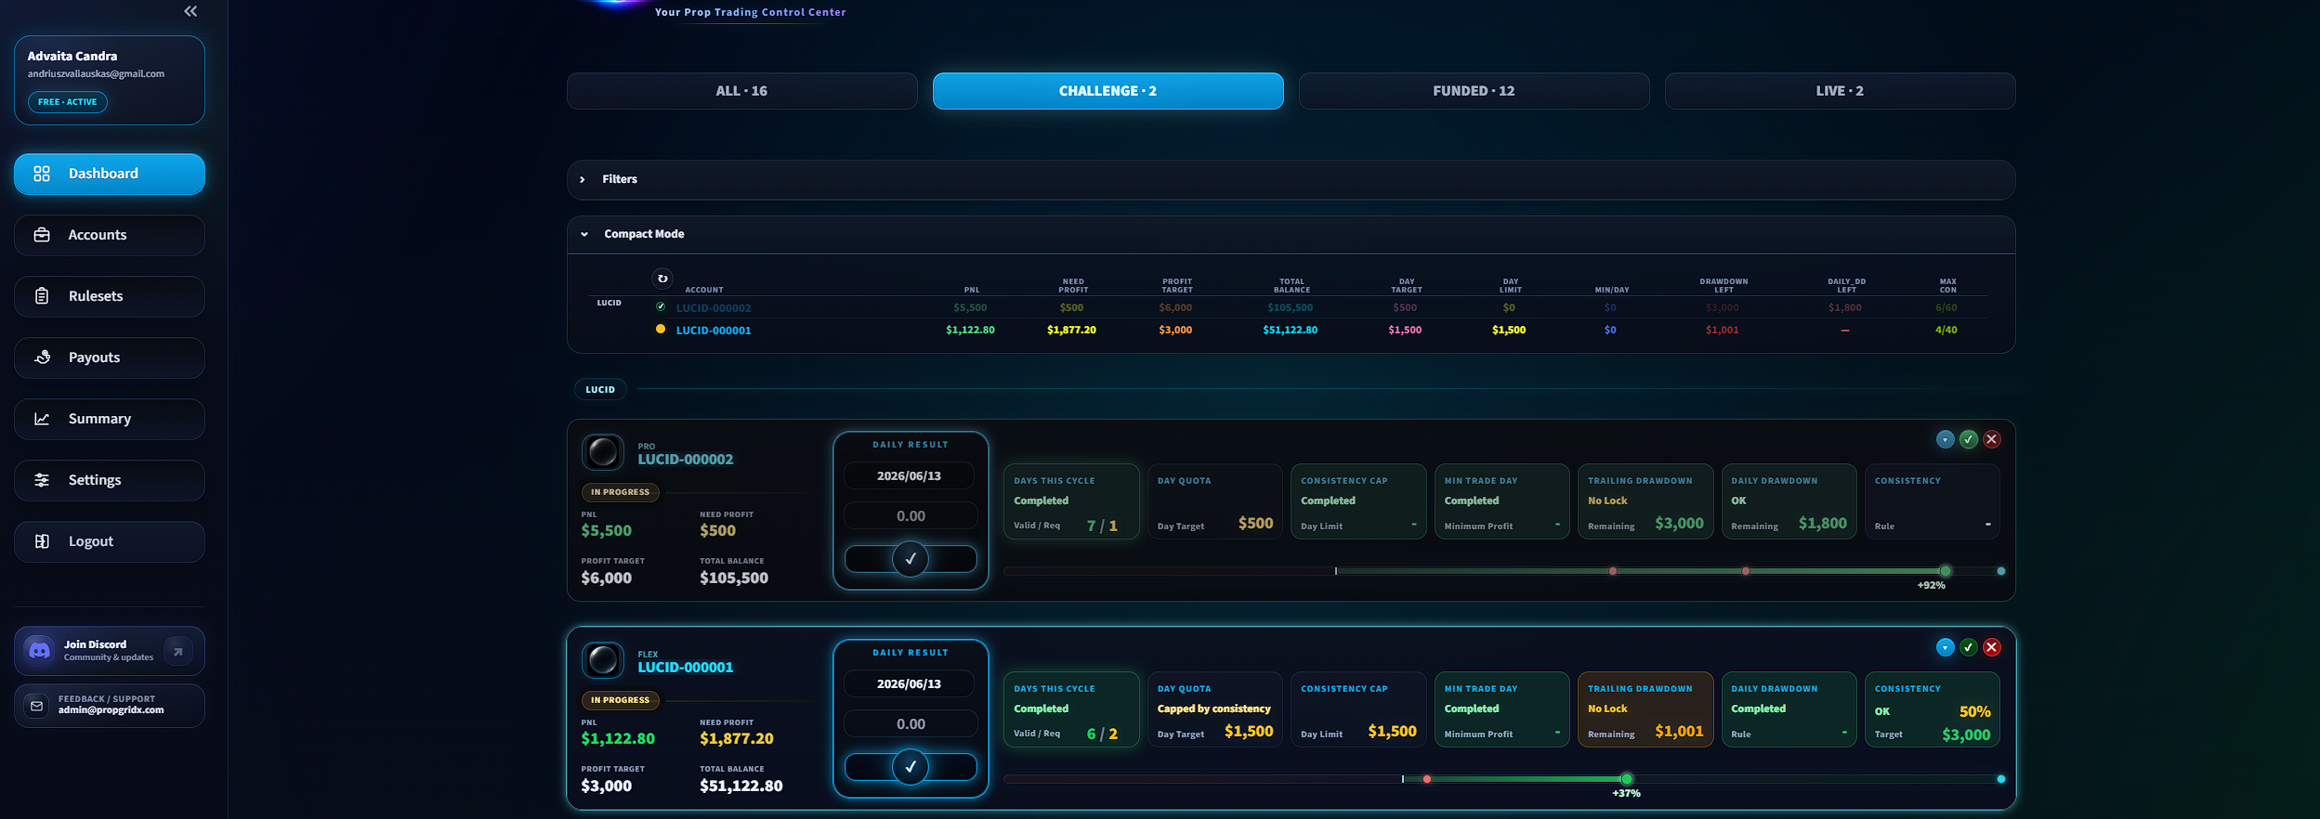Click the green checkmark on LUCID-000002 card
This screenshot has height=819, width=2320.
(x=1968, y=439)
